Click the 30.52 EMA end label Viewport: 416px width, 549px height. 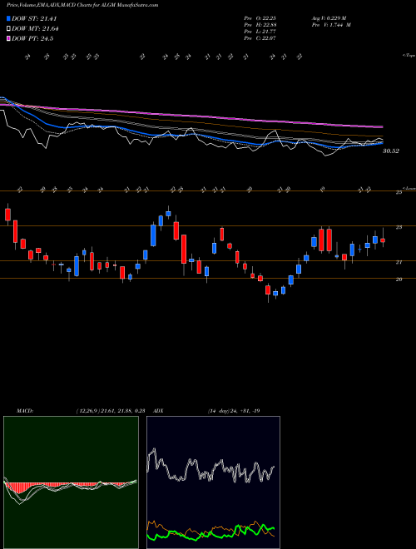click(x=391, y=151)
